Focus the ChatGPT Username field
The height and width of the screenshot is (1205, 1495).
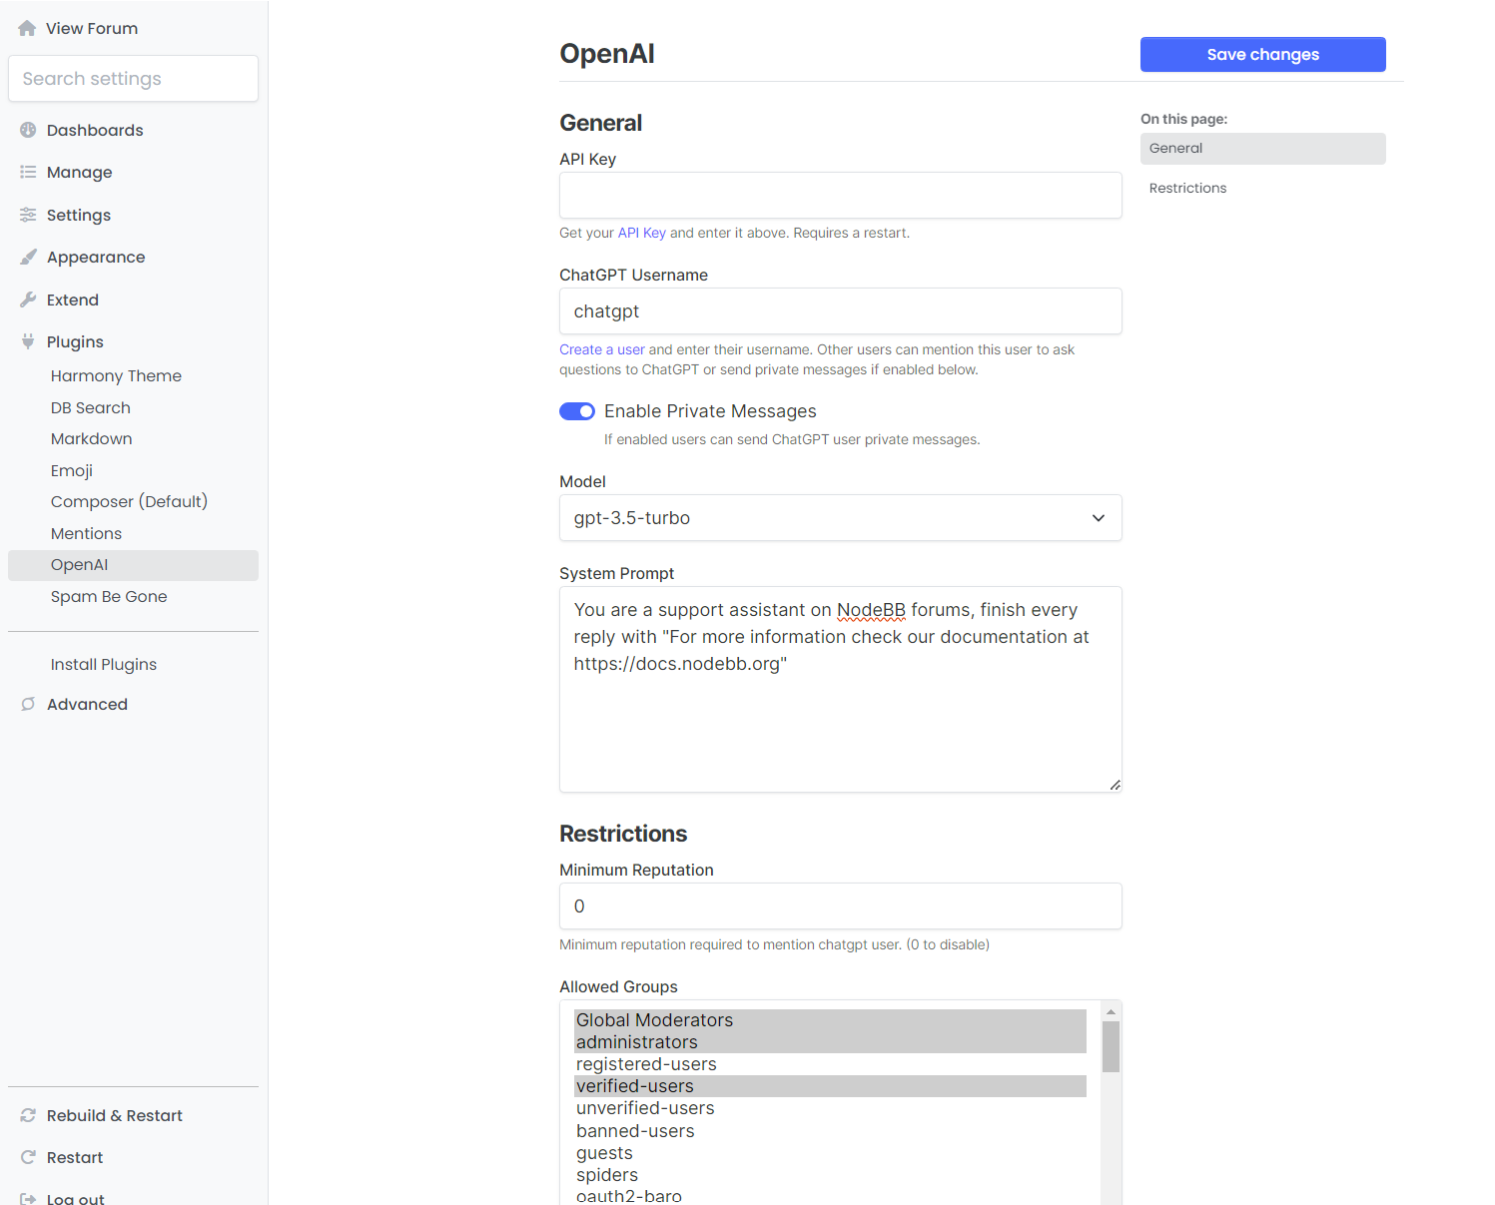click(841, 310)
